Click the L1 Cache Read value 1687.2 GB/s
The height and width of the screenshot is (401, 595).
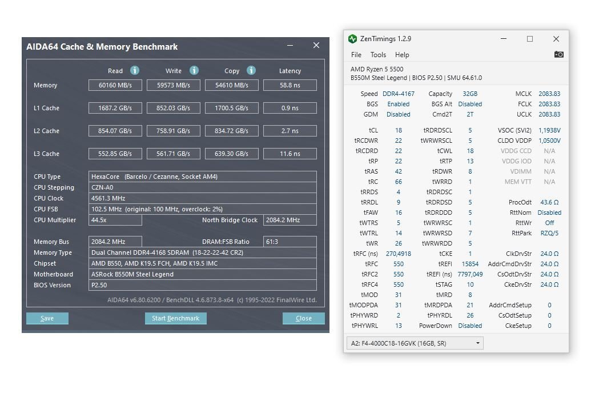(x=115, y=108)
